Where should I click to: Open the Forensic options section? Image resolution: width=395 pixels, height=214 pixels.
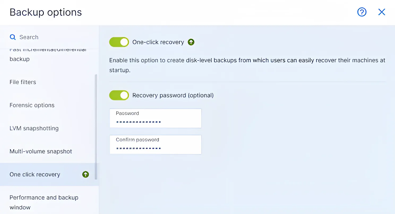(x=32, y=105)
